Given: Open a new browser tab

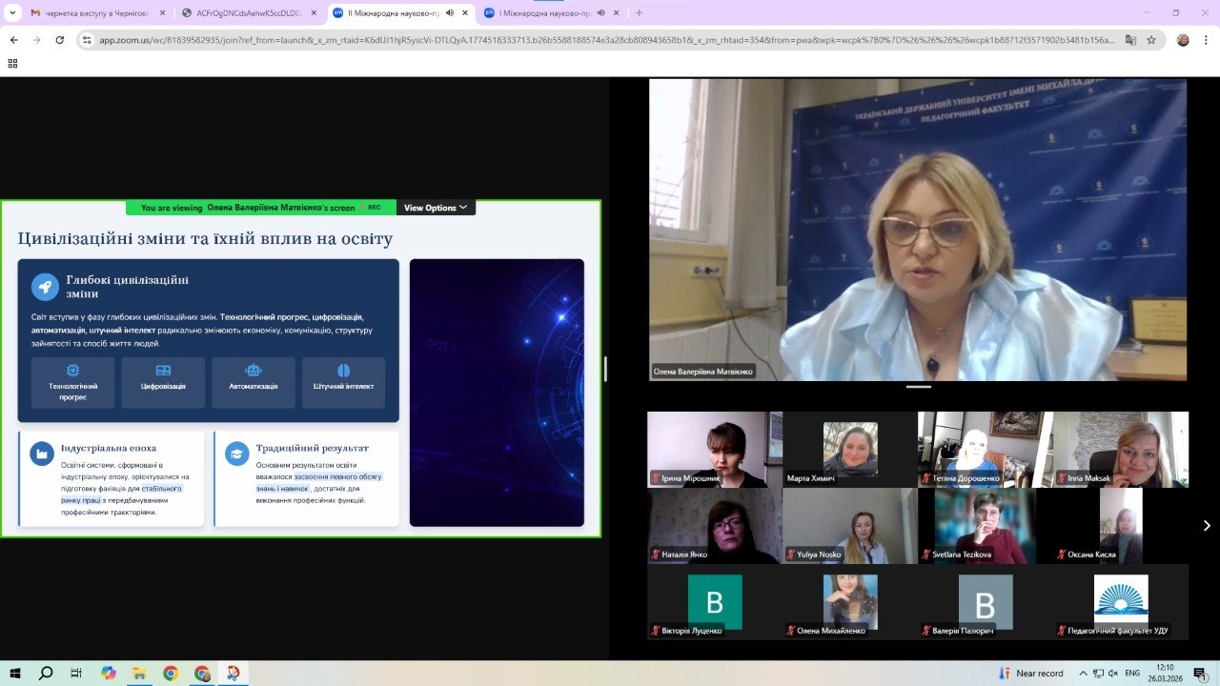Looking at the screenshot, I should coord(639,13).
